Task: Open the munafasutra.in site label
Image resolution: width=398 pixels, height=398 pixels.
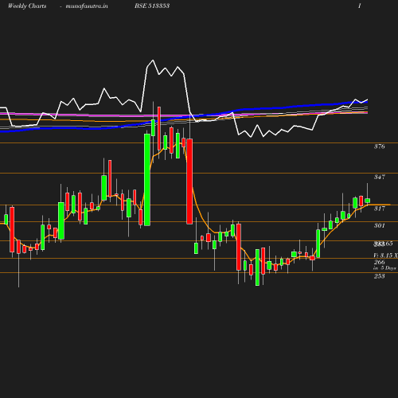Action: 87,6
